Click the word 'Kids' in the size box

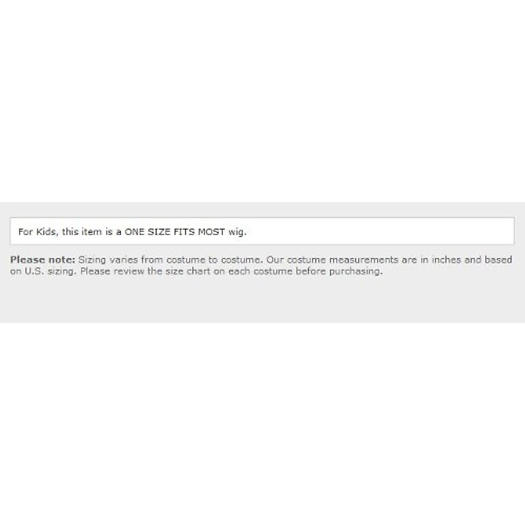(x=46, y=232)
